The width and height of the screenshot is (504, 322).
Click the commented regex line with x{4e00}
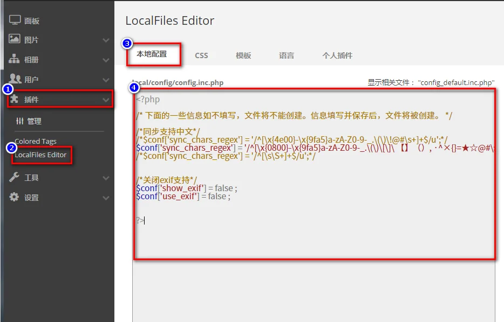pyautogui.click(x=291, y=139)
